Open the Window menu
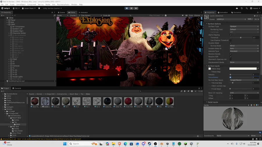 click(x=74, y=4)
